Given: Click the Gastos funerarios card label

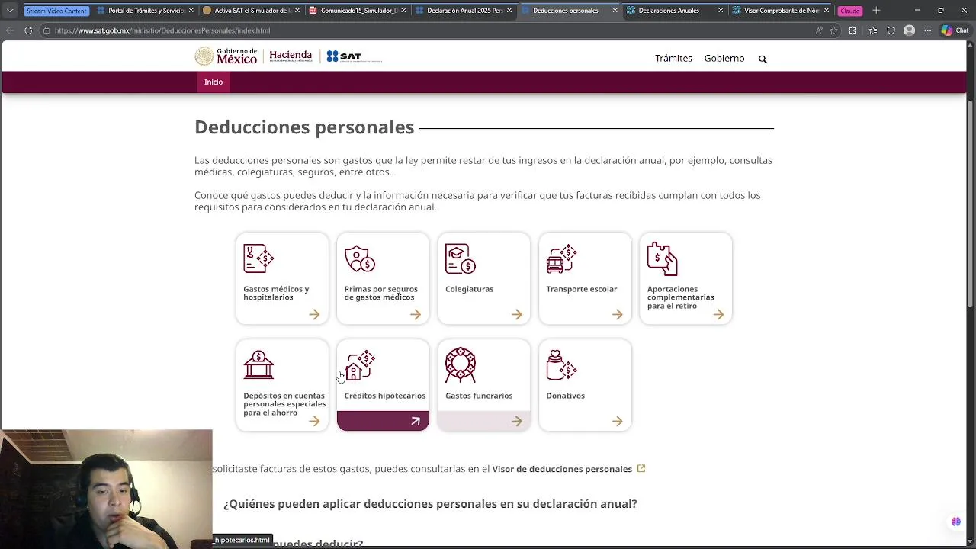Looking at the screenshot, I should [x=479, y=396].
